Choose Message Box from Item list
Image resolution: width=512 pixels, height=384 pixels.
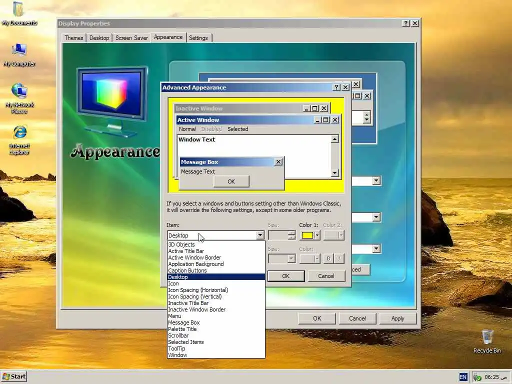coord(216,322)
